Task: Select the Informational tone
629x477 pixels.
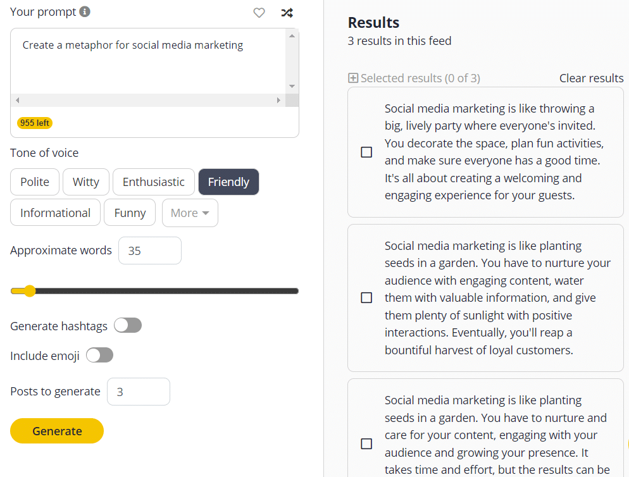Action: (x=55, y=213)
